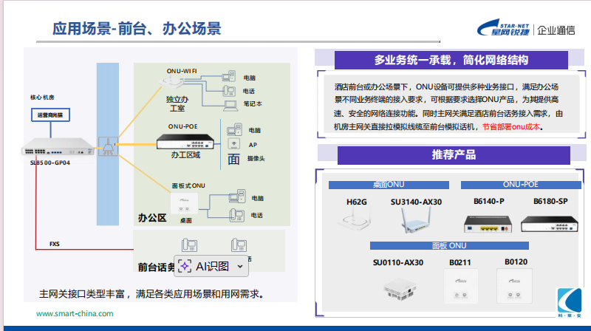Open the www.smart-china.com link
Viewport: 591px width, 331px height.
[75, 313]
